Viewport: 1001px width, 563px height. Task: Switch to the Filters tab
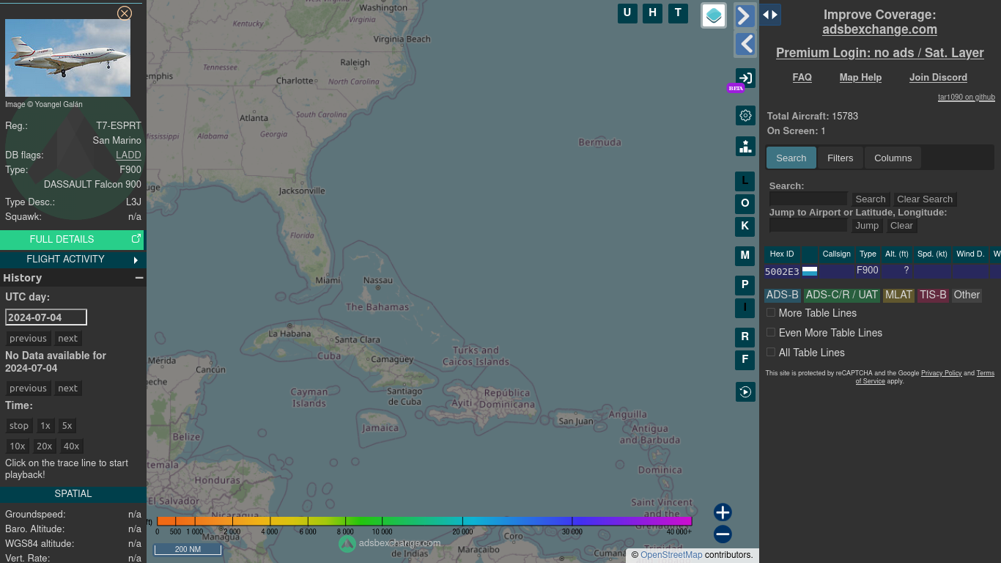point(841,158)
